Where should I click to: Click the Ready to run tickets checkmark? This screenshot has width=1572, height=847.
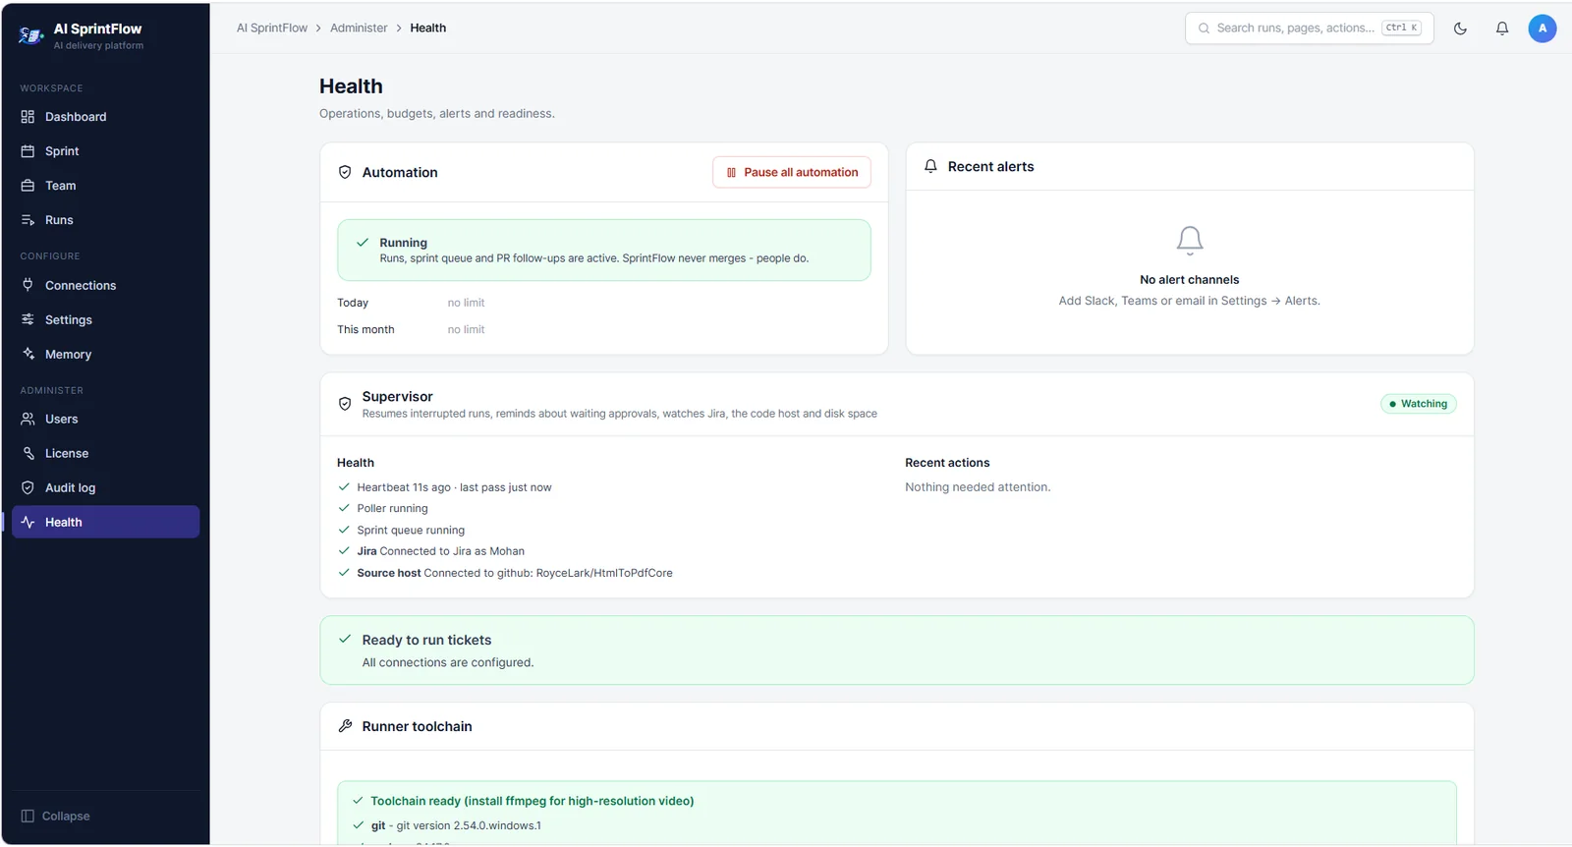point(345,640)
